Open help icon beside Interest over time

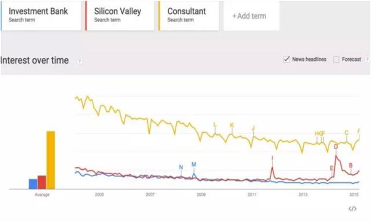click(79, 61)
